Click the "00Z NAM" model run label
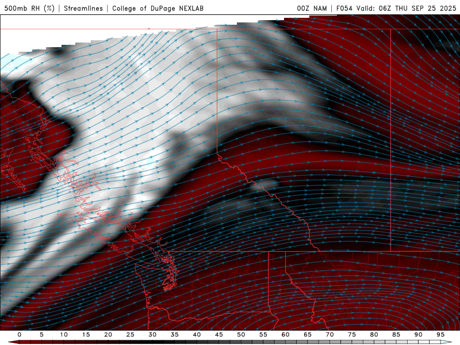 tap(312, 8)
